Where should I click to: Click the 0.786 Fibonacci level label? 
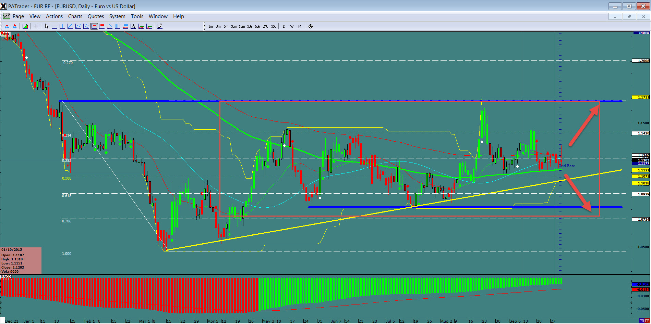[67, 221]
